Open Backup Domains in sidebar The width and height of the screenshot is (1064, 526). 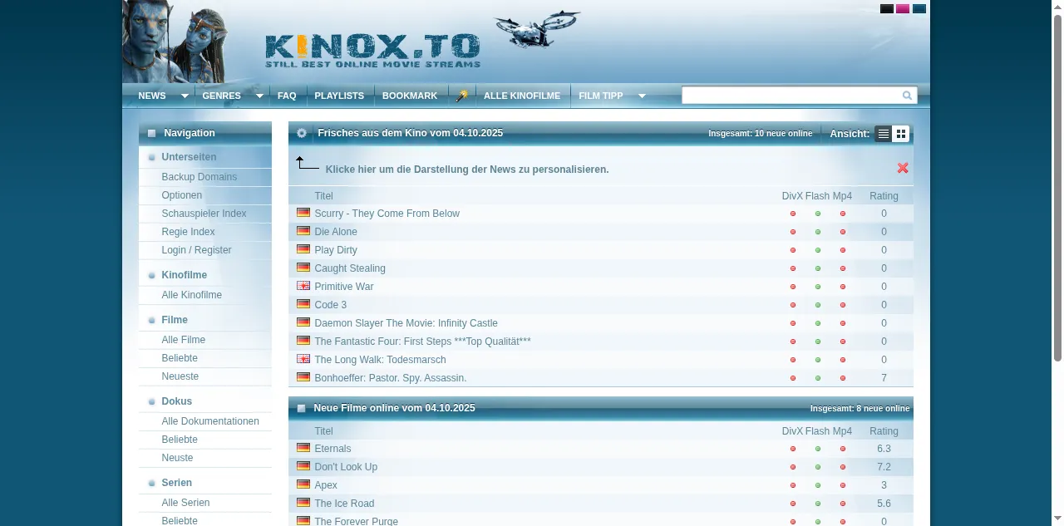pos(199,177)
